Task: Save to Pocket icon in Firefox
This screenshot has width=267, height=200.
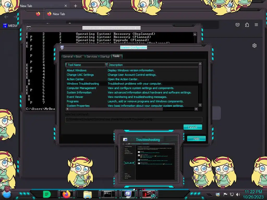Action: [x=238, y=25]
